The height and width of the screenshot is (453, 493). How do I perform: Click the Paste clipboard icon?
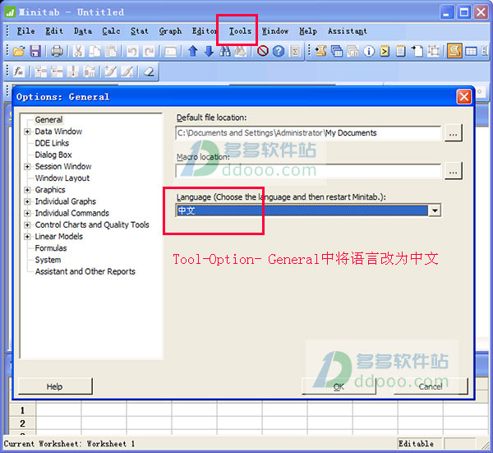[111, 51]
